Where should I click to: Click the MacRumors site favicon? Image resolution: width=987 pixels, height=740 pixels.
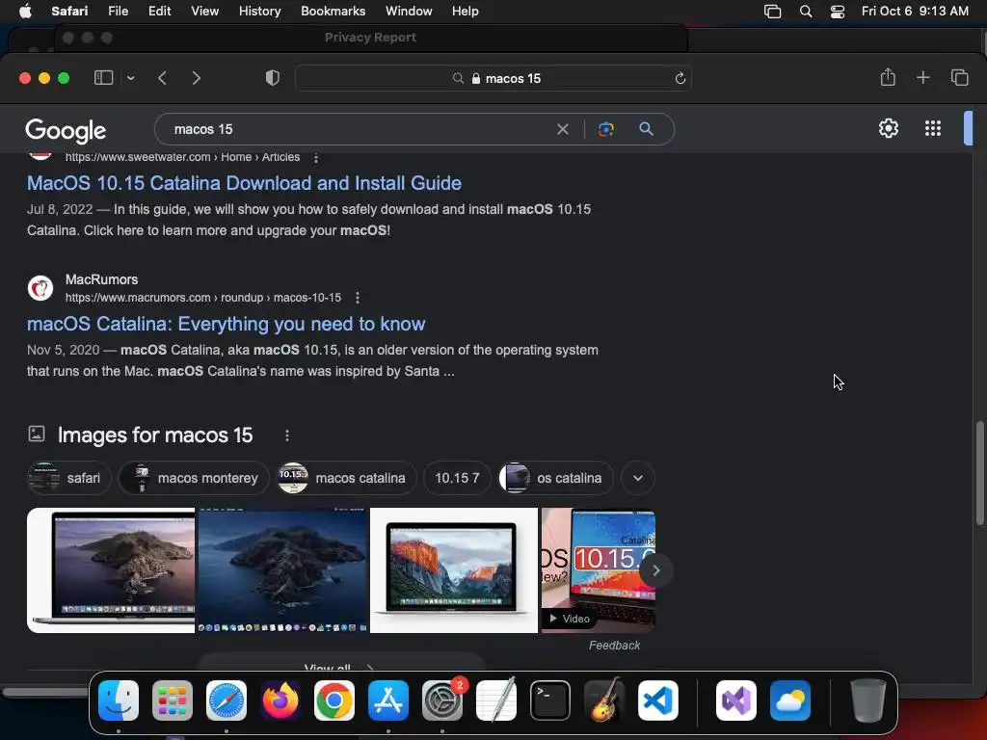[x=40, y=288]
